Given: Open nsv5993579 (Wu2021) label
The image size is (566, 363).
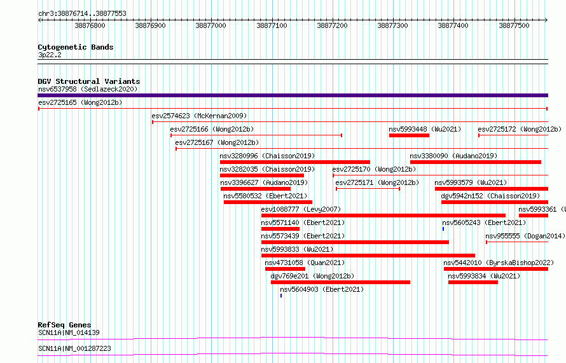Looking at the screenshot, I should 471,182.
